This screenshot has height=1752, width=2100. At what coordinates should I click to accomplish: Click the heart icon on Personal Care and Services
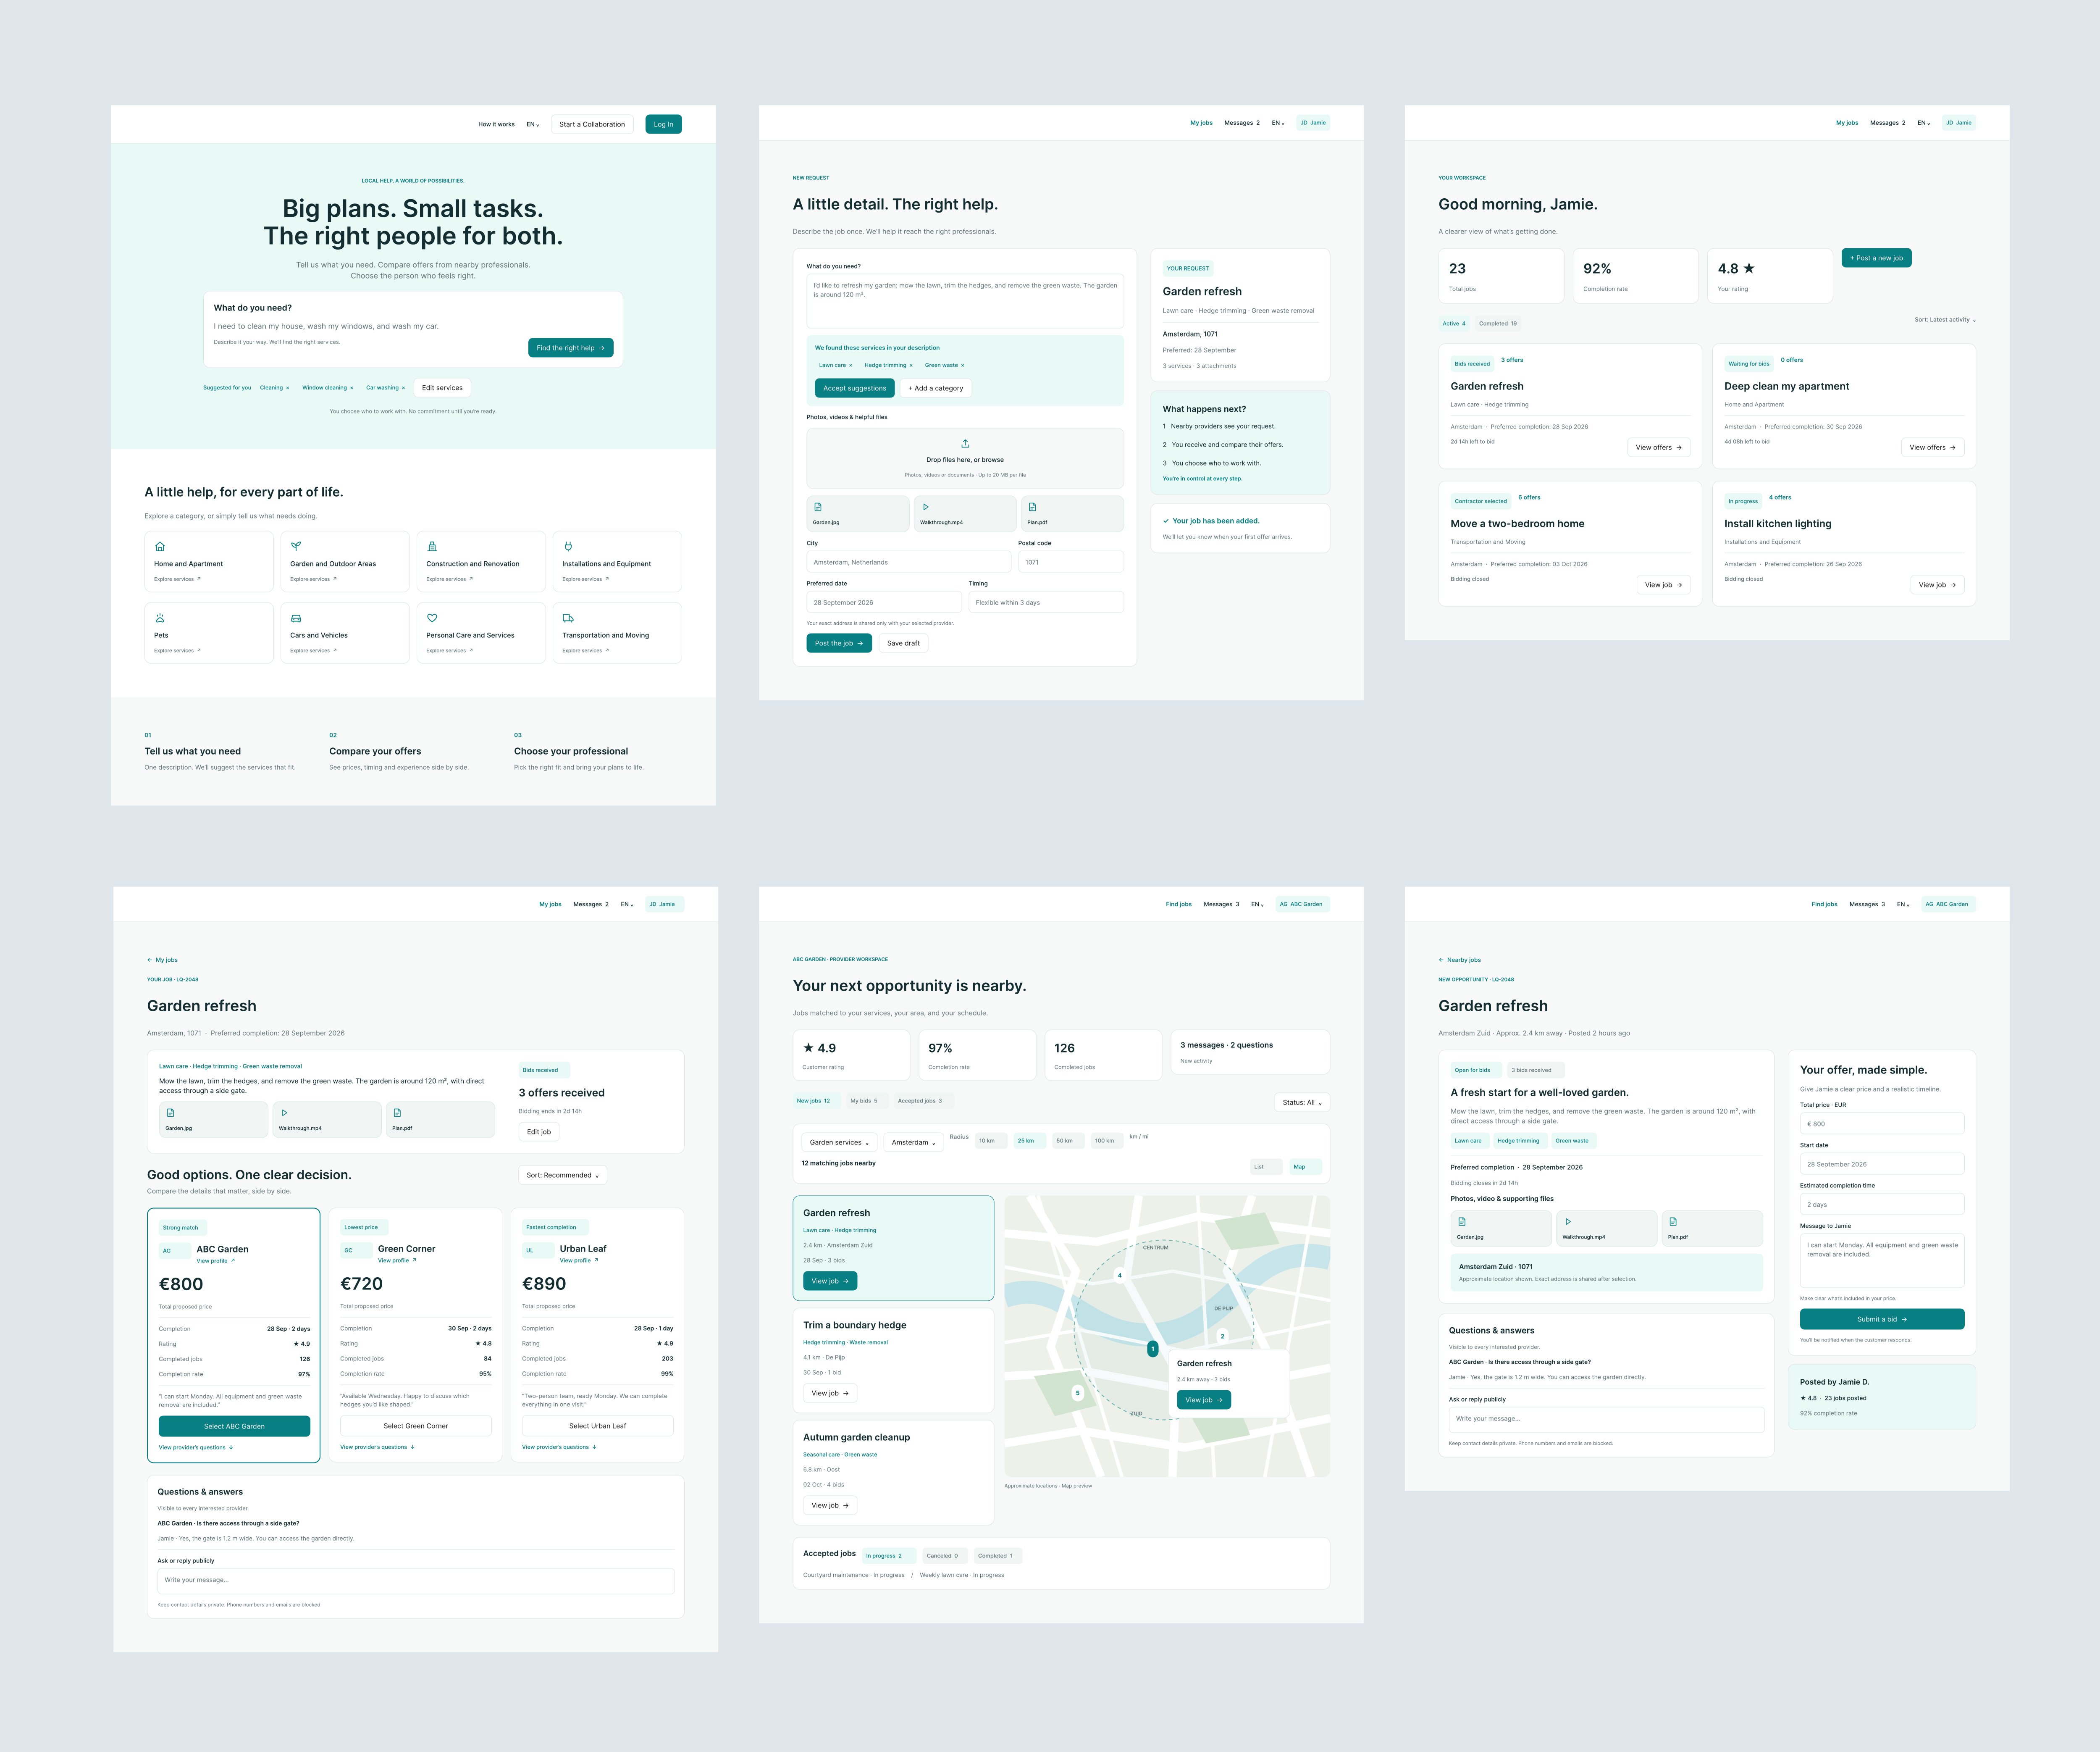pyautogui.click(x=432, y=618)
